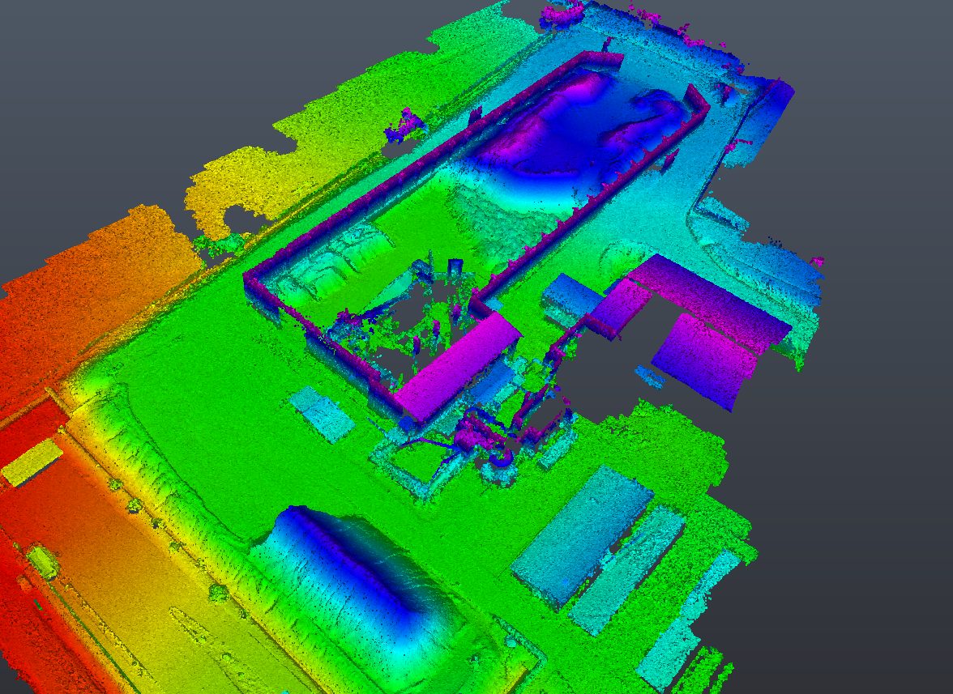Select the yellow terrain patch upper left

(243, 182)
